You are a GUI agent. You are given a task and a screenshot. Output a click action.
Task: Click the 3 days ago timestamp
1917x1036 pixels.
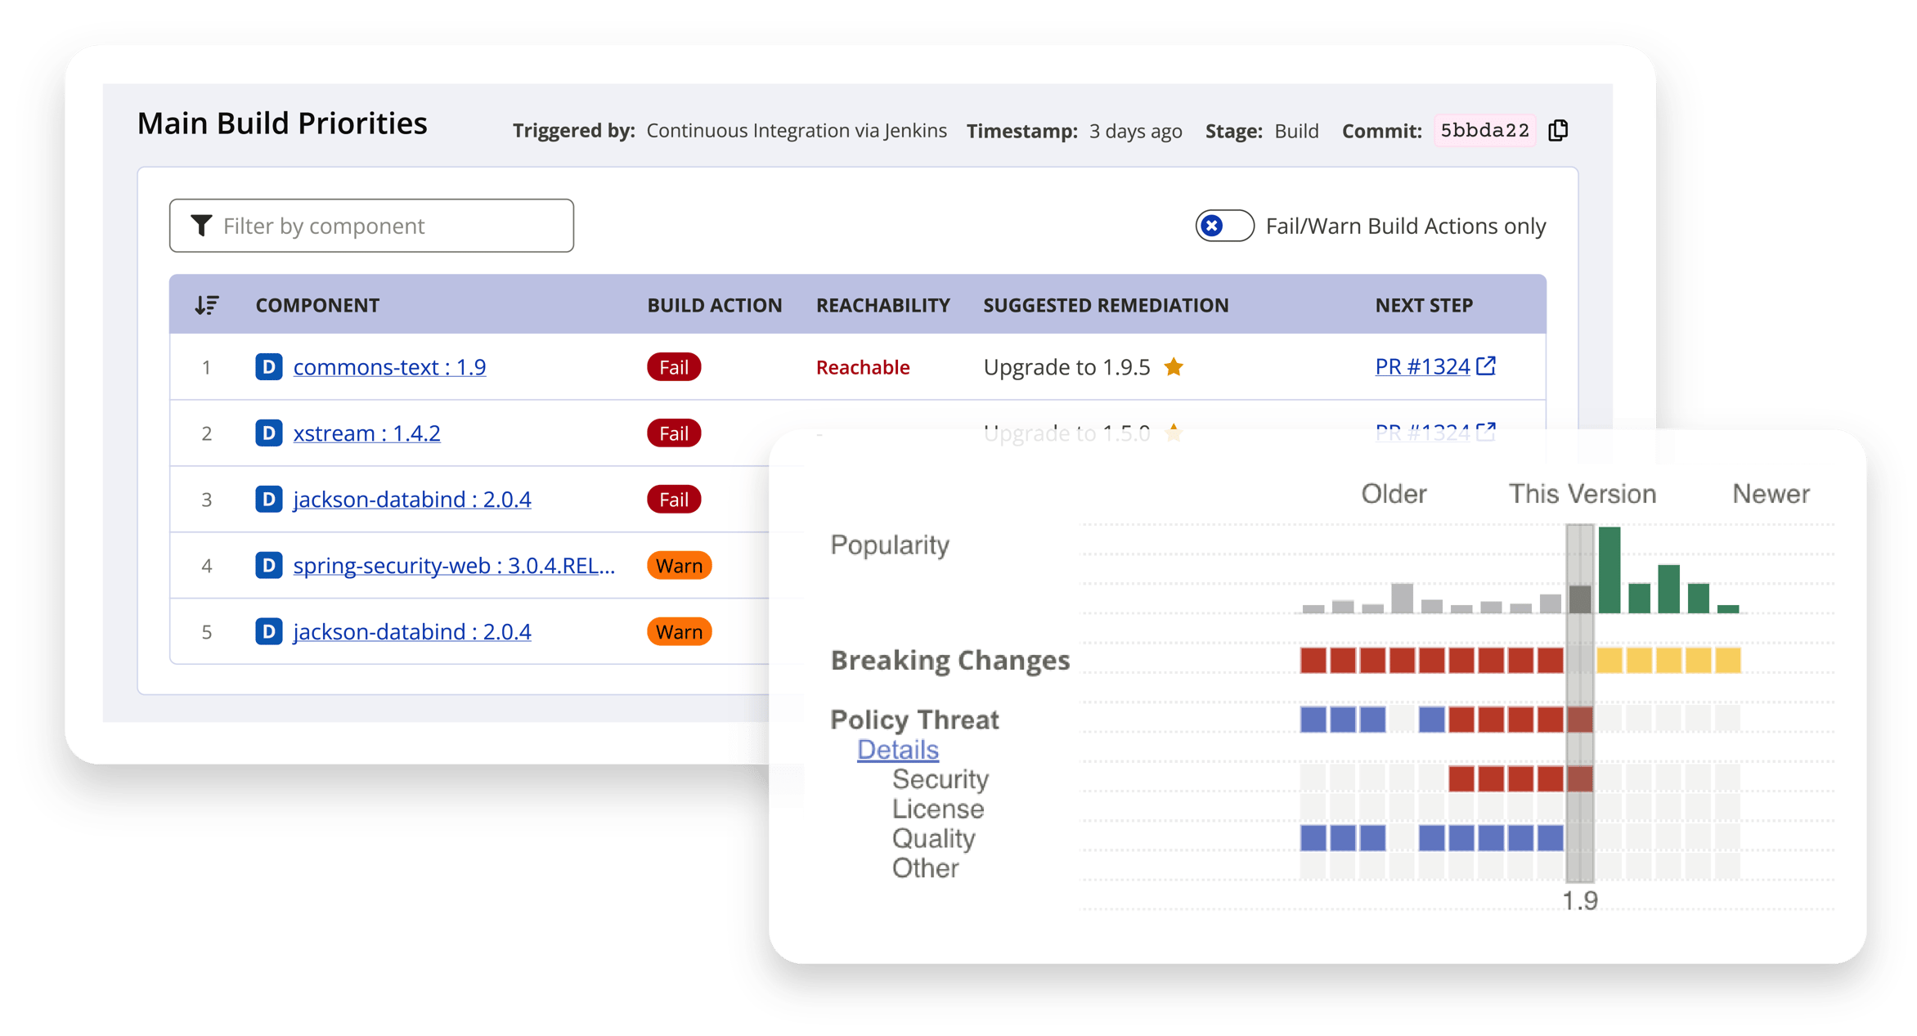tap(1135, 131)
